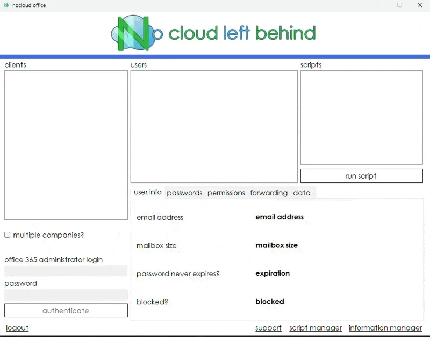Click the nocloud office title bar icon
This screenshot has height=337, width=430.
point(6,5)
